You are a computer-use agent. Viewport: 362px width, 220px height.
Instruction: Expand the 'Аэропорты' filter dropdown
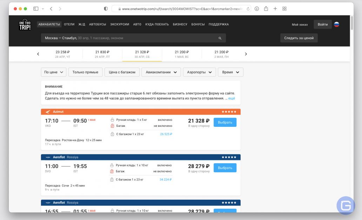click(x=199, y=72)
